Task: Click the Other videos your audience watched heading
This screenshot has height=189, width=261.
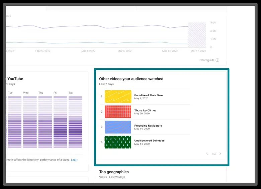Action: (131, 79)
